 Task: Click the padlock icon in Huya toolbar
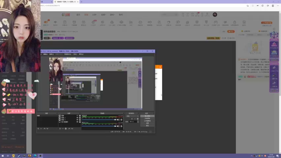pyautogui.click(x=235, y=23)
